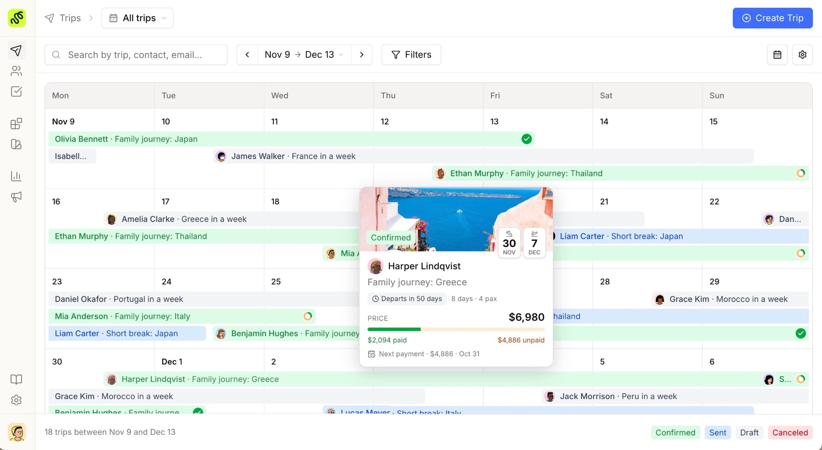Open James Walker France in a week trip

(x=483, y=156)
